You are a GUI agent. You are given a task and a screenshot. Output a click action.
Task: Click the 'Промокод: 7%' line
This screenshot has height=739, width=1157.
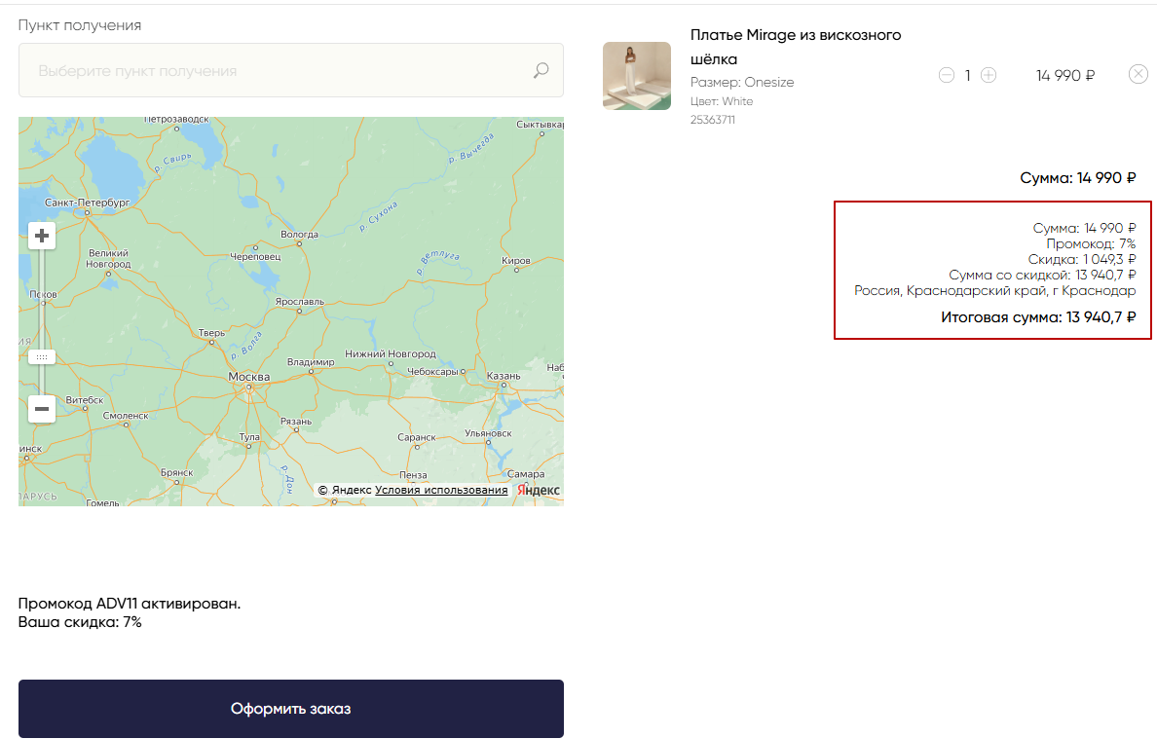pyautogui.click(x=1091, y=243)
